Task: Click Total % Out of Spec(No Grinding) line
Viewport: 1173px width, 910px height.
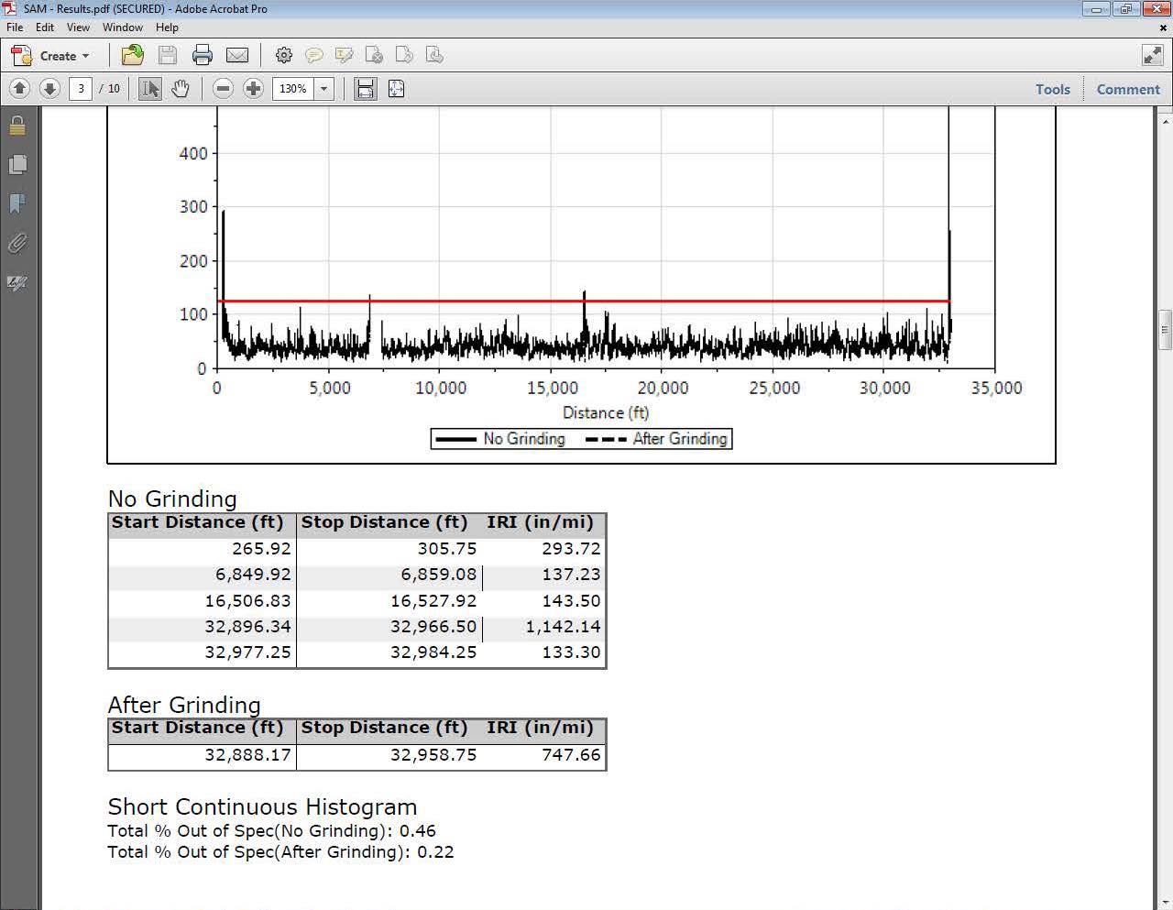Action: (271, 831)
